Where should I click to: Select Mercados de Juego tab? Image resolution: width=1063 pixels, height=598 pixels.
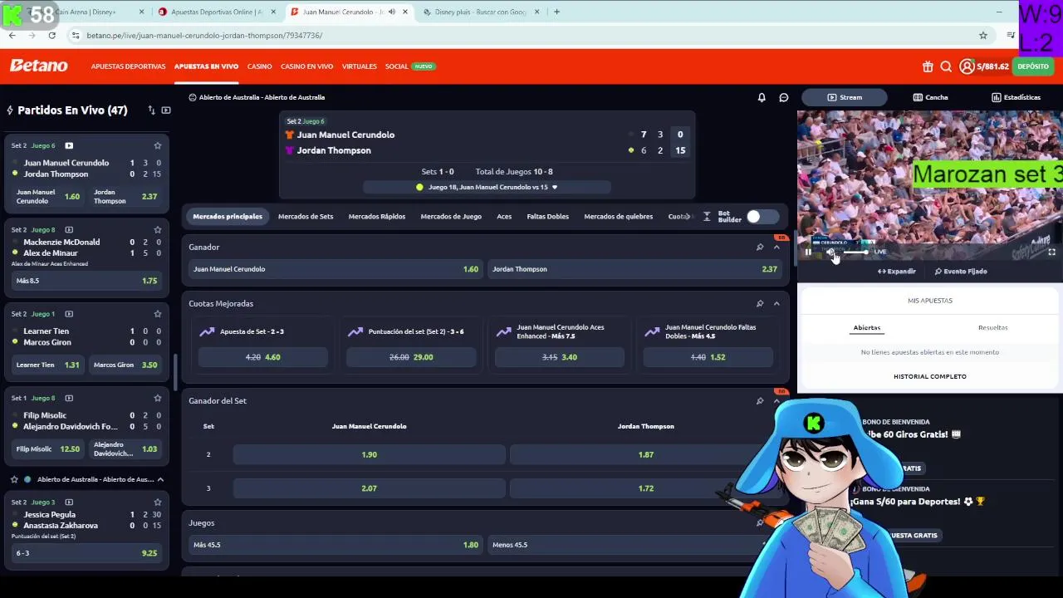click(x=451, y=216)
